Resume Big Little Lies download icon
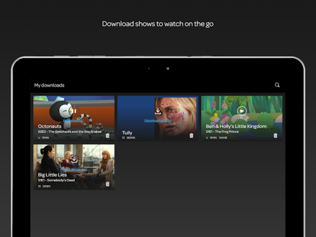Viewport: 316px width, 237px height. pyautogui.click(x=74, y=160)
